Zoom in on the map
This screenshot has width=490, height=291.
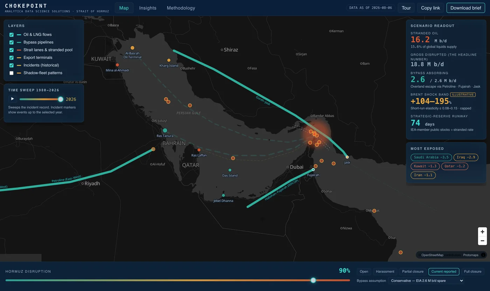(x=482, y=232)
